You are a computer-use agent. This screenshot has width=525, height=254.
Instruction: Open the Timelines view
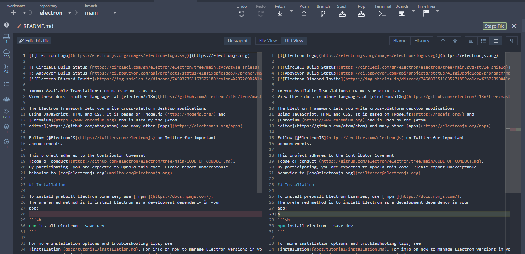[426, 10]
